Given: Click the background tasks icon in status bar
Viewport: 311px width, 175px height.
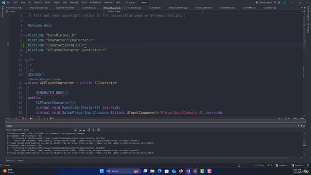Looking at the screenshot, I should (239, 165).
